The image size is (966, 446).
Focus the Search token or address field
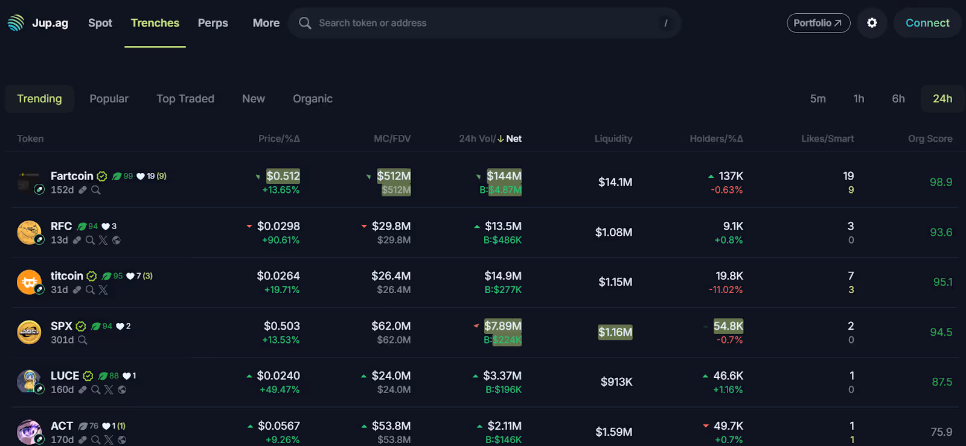(x=484, y=23)
